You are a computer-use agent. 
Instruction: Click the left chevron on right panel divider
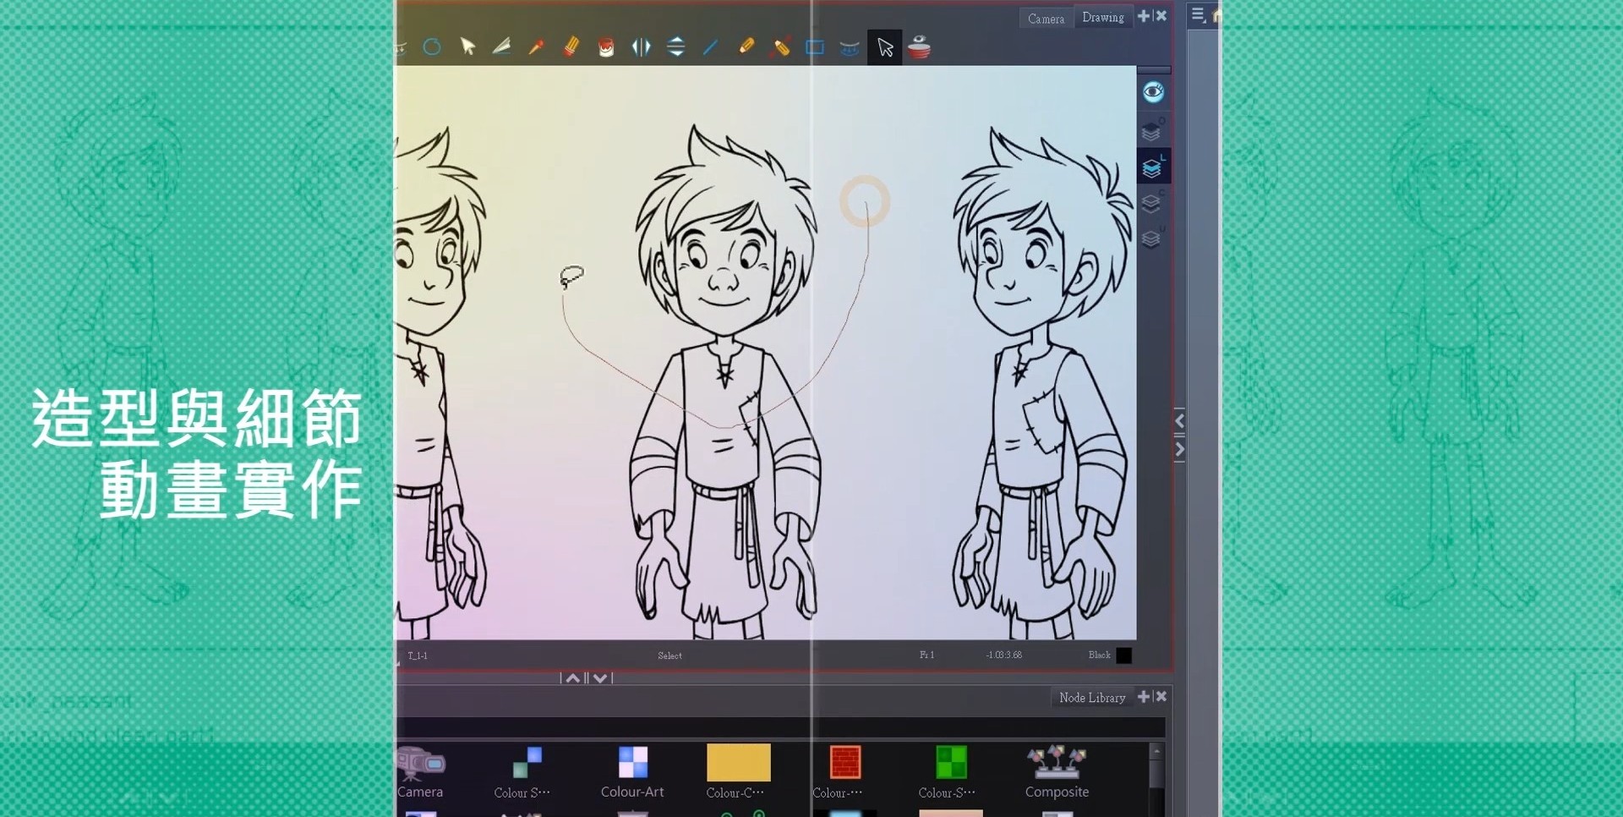1180,421
